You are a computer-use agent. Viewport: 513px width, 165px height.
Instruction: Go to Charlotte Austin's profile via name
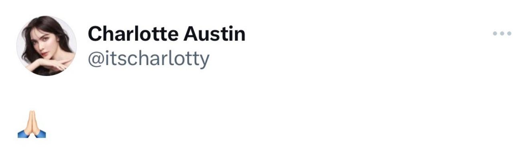pos(166,34)
